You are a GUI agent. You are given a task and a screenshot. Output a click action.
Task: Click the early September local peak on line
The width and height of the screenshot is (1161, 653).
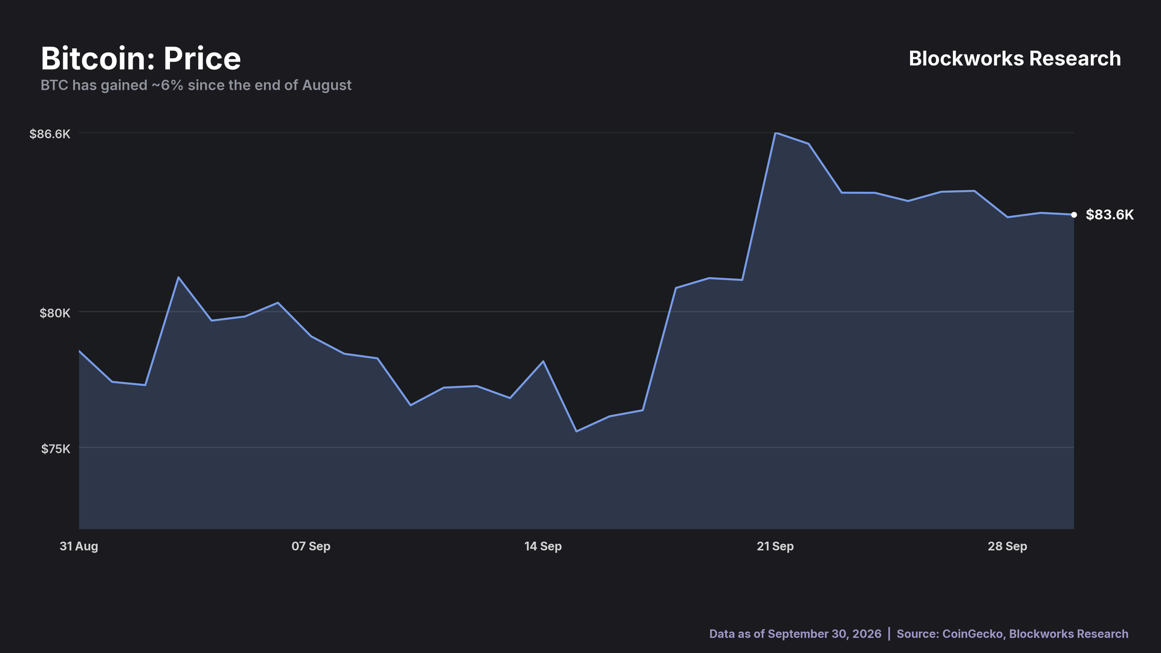[x=178, y=278]
